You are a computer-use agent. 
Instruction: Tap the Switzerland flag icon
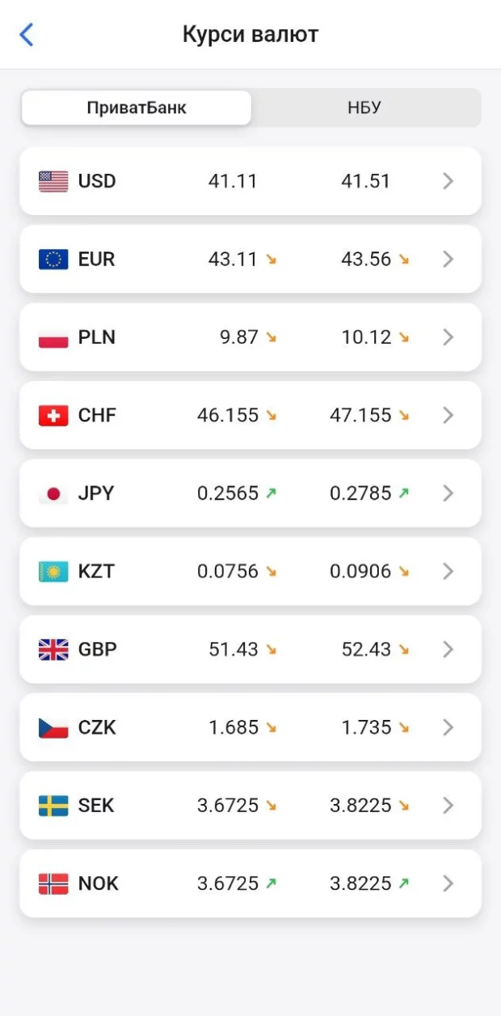(53, 416)
